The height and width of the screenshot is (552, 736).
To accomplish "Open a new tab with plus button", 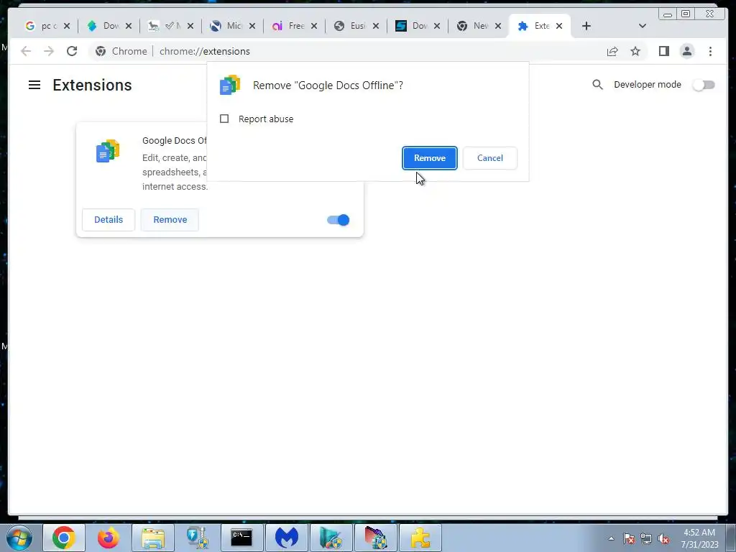I will point(586,26).
